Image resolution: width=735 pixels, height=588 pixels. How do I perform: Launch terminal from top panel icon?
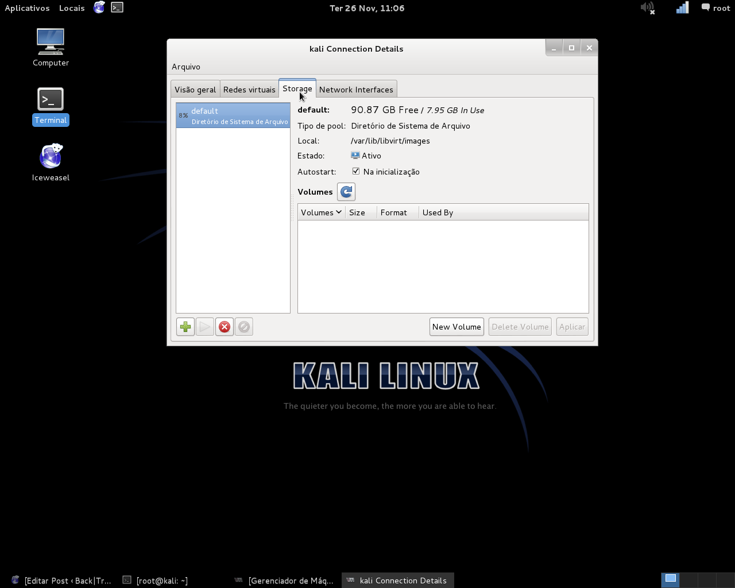[x=117, y=7]
